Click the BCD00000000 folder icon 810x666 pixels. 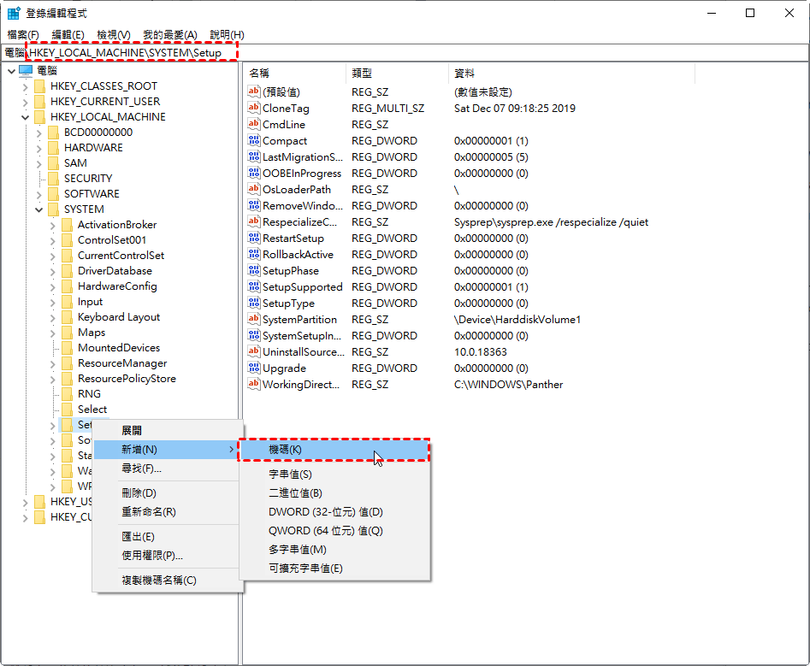pyautogui.click(x=53, y=133)
